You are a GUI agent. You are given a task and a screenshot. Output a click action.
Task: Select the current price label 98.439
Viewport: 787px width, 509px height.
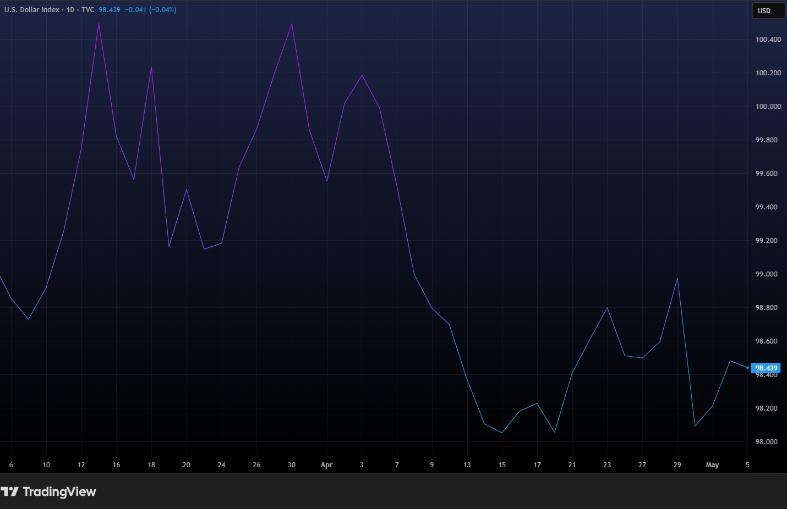point(766,368)
